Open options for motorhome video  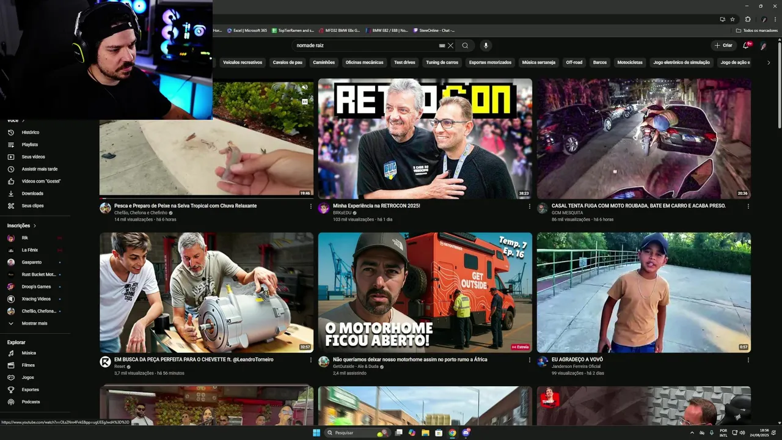pyautogui.click(x=529, y=360)
